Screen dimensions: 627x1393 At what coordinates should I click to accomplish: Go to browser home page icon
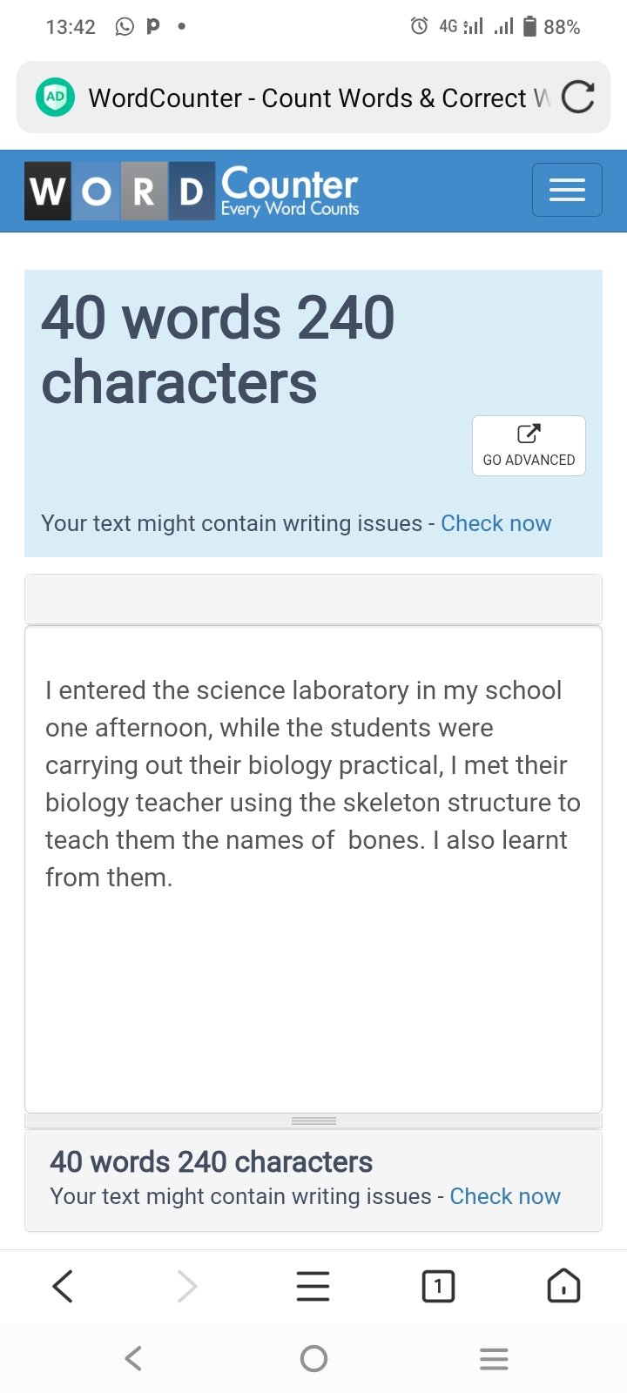(x=563, y=1286)
